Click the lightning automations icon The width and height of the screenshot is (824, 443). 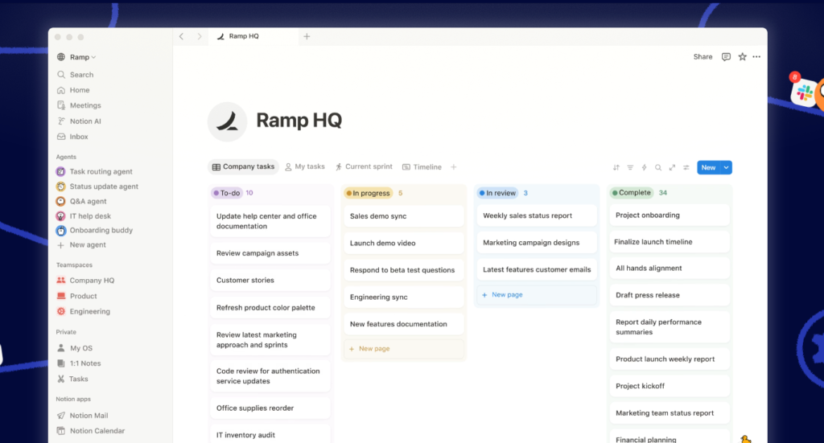point(644,167)
